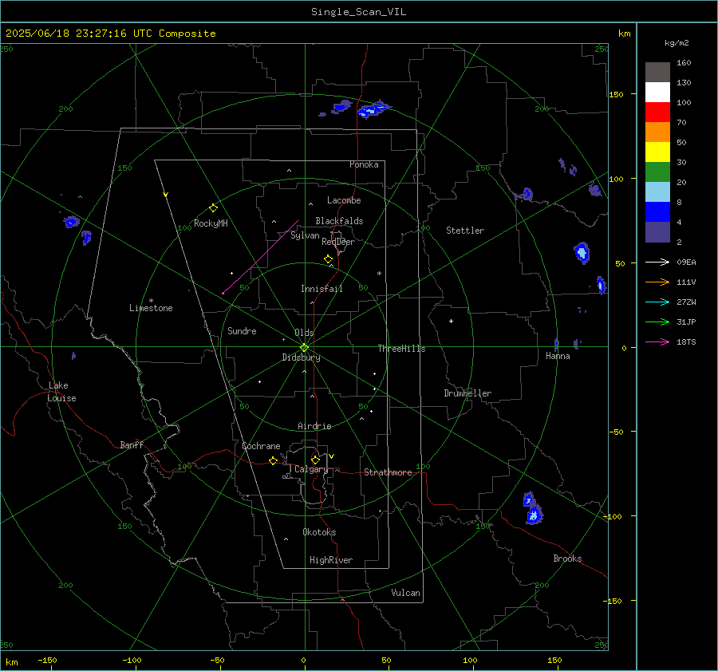Pick the purple 2-4 color swatch
The image size is (718, 671).
[657, 231]
